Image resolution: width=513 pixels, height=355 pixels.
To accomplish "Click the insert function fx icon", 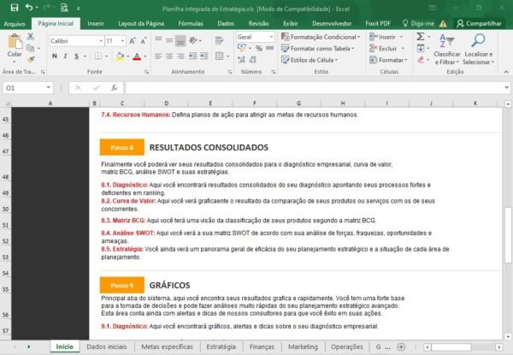I will [115, 88].
